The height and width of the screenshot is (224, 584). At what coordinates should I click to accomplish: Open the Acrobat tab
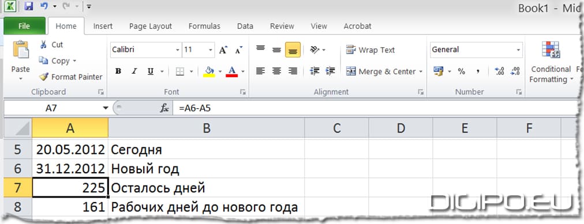pos(358,26)
